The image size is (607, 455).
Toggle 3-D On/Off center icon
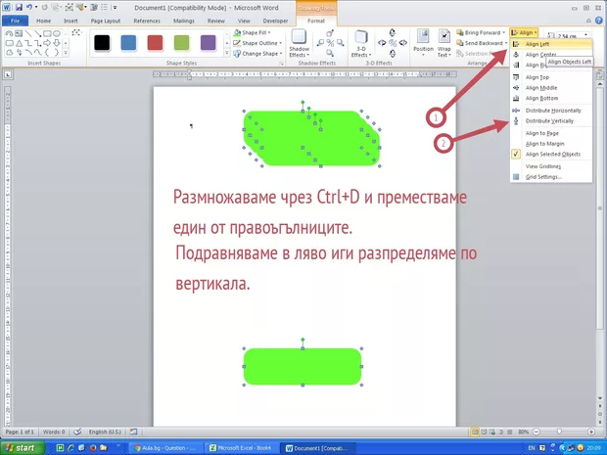(393, 43)
